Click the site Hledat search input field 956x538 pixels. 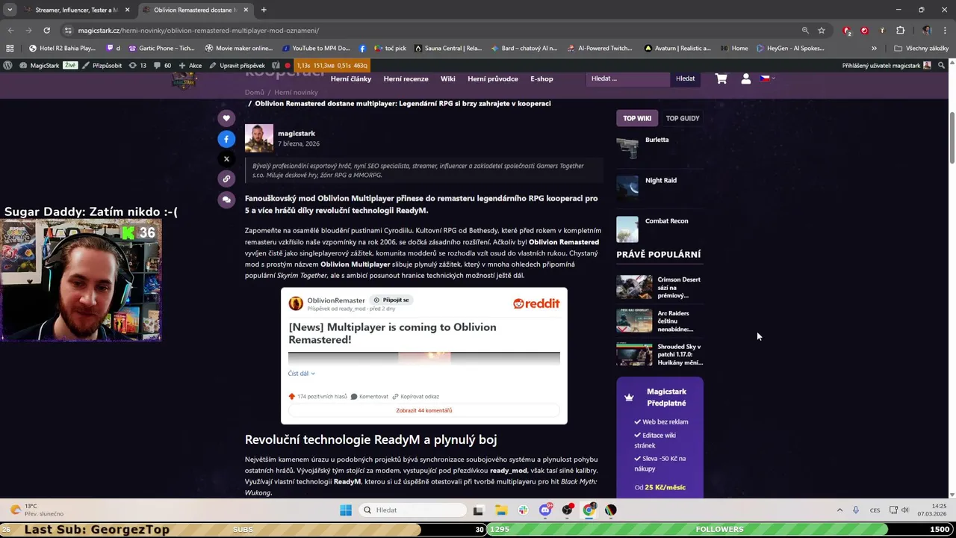(627, 78)
